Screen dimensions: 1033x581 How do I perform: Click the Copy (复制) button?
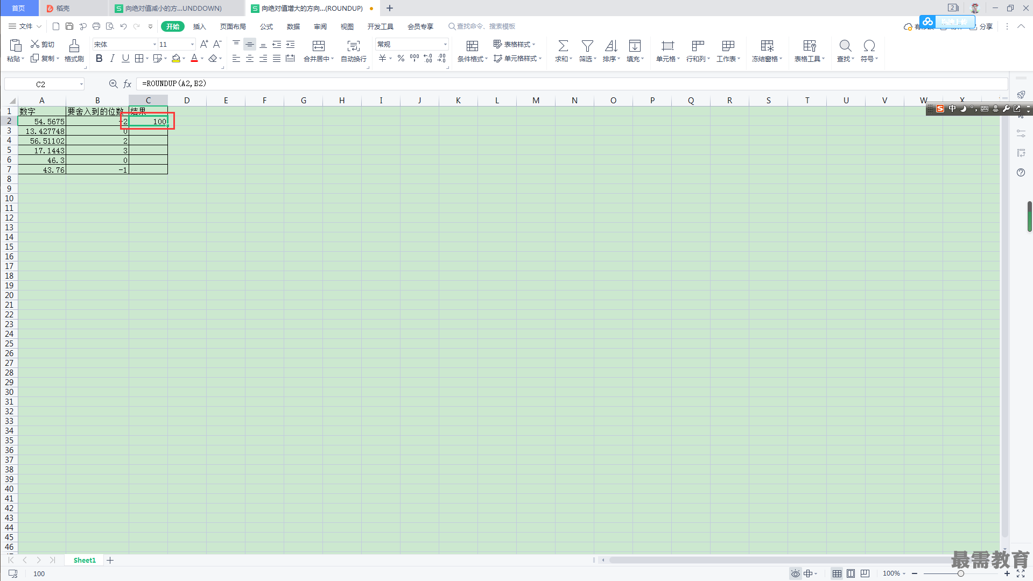44,58
